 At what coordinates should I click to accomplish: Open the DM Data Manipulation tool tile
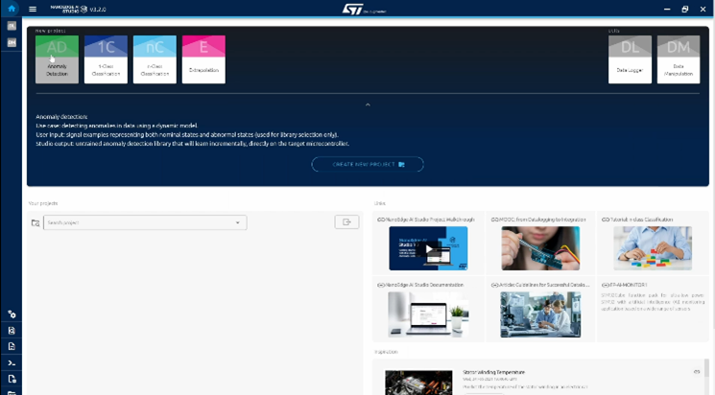[x=679, y=59]
